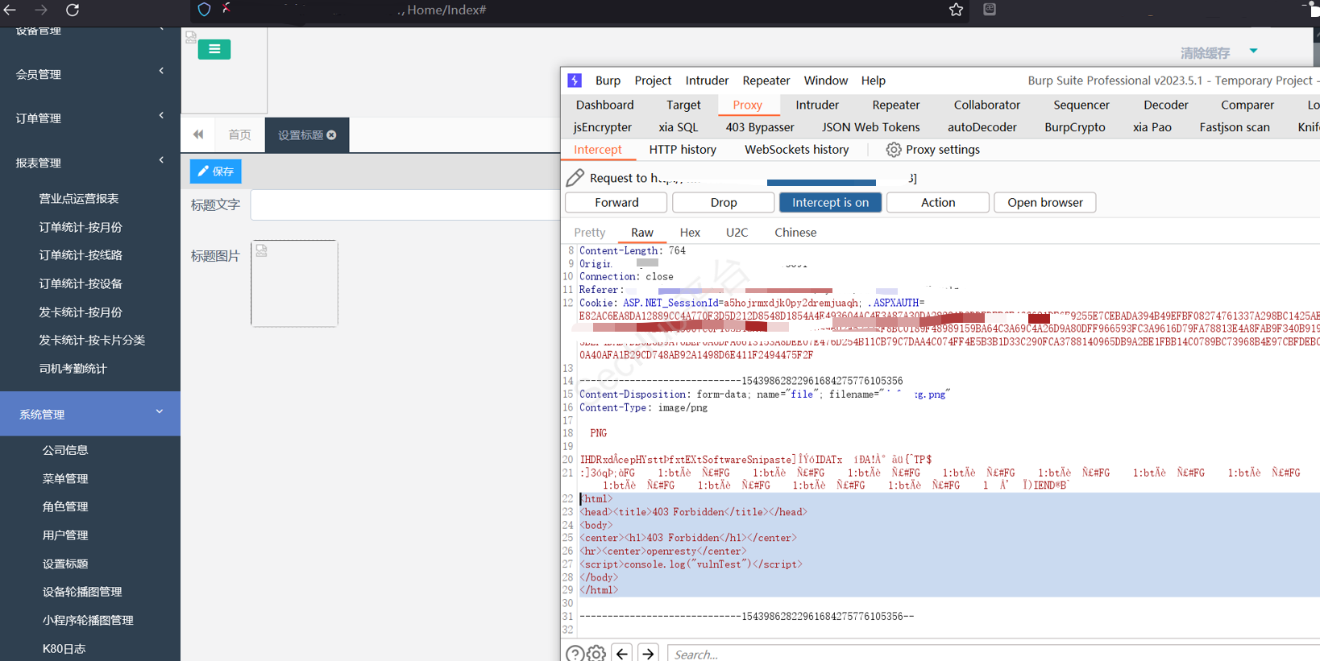This screenshot has height=661, width=1320.
Task: Click the pencil edit icon beside Request to
Action: (575, 178)
